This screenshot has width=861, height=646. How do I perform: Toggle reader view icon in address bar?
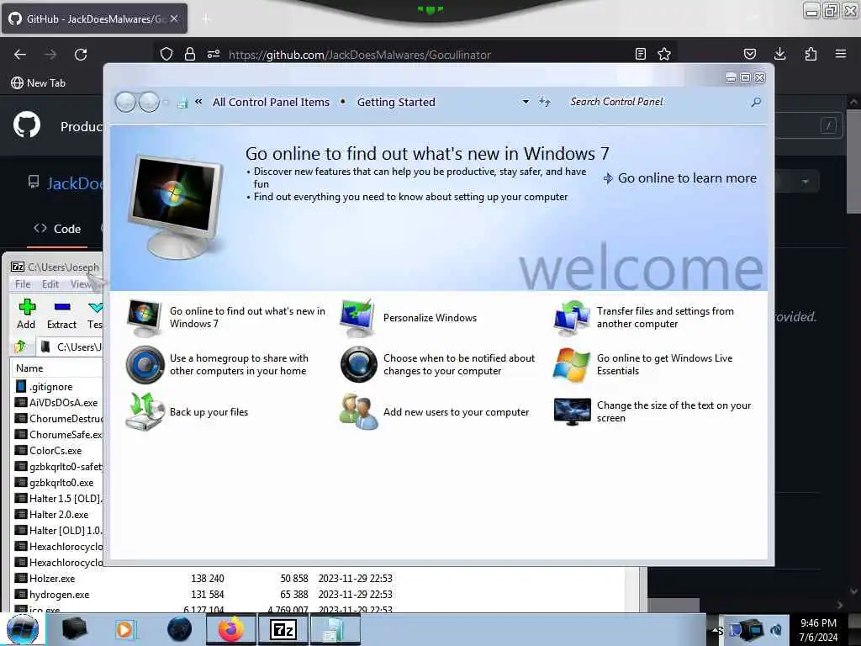[x=640, y=54]
